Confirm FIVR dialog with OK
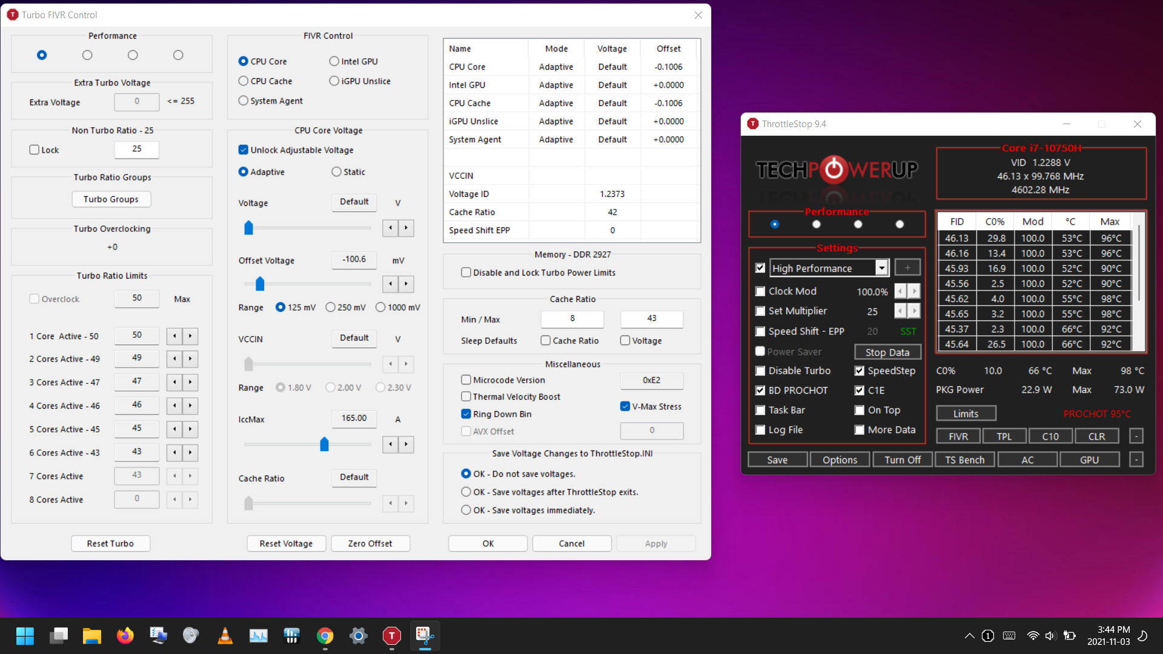The height and width of the screenshot is (654, 1163). click(x=488, y=543)
